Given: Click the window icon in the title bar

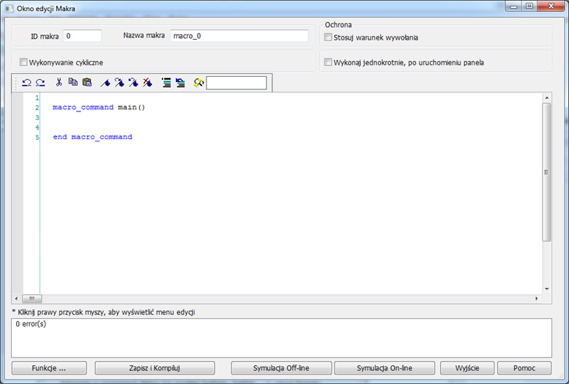Looking at the screenshot, I should tap(9, 8).
